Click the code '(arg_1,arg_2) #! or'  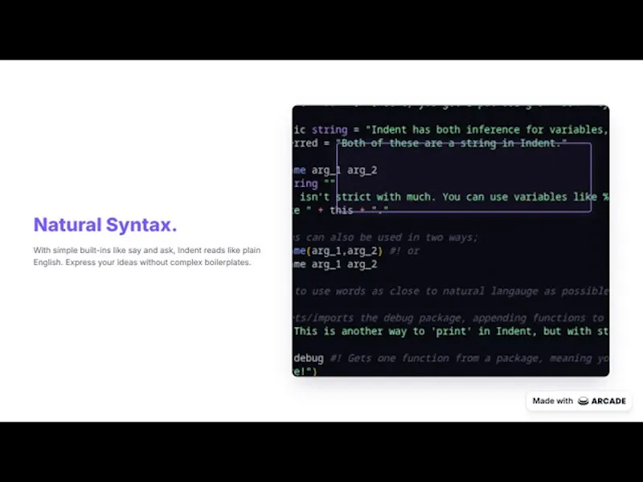coord(362,251)
